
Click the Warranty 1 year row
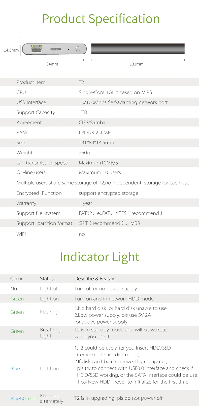click(99, 203)
